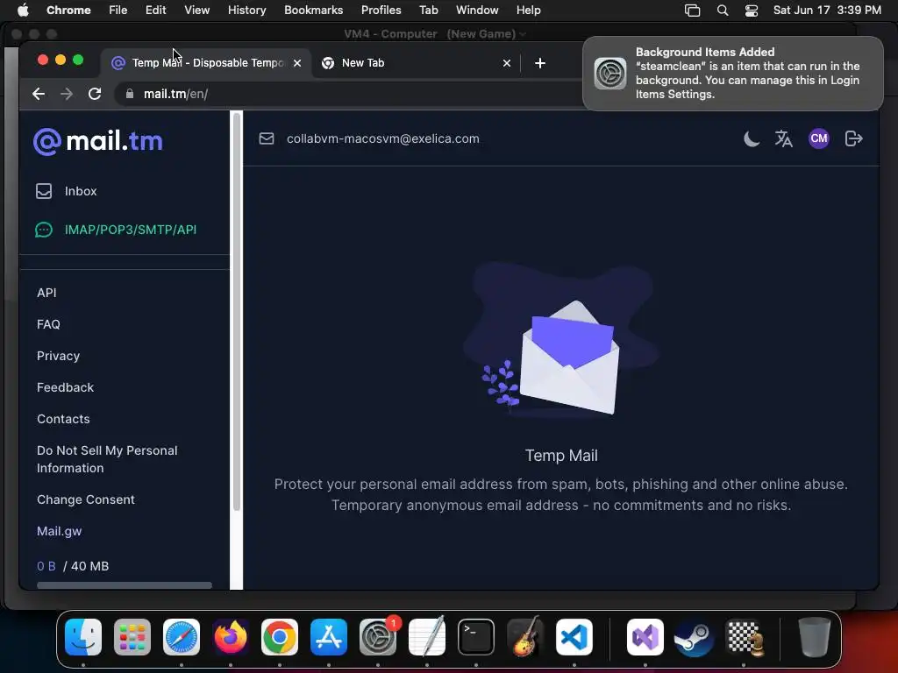Viewport: 898px width, 673px height.
Task: Toggle dark mode with the moon icon
Action: [x=752, y=138]
